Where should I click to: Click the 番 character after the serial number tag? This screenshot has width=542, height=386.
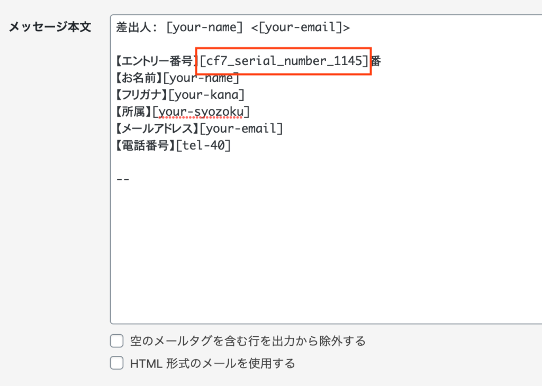point(376,61)
